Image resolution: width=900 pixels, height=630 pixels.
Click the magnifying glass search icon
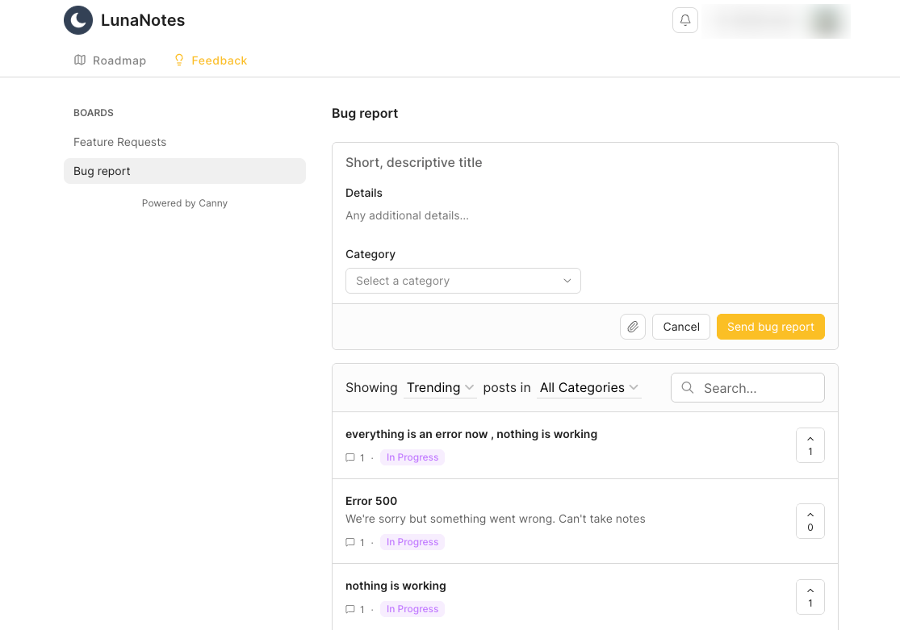[x=688, y=388]
